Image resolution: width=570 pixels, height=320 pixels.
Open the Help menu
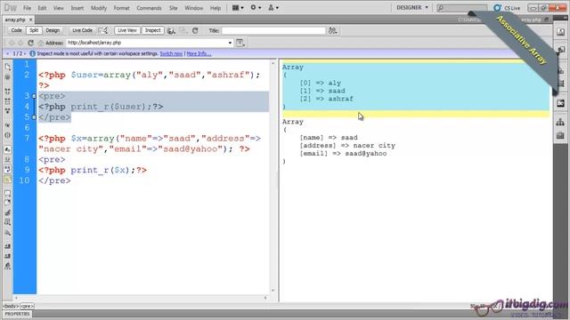pos(216,8)
